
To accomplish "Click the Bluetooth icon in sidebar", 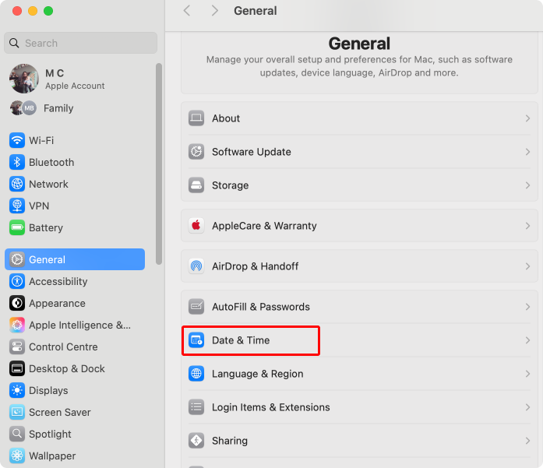I will [17, 162].
